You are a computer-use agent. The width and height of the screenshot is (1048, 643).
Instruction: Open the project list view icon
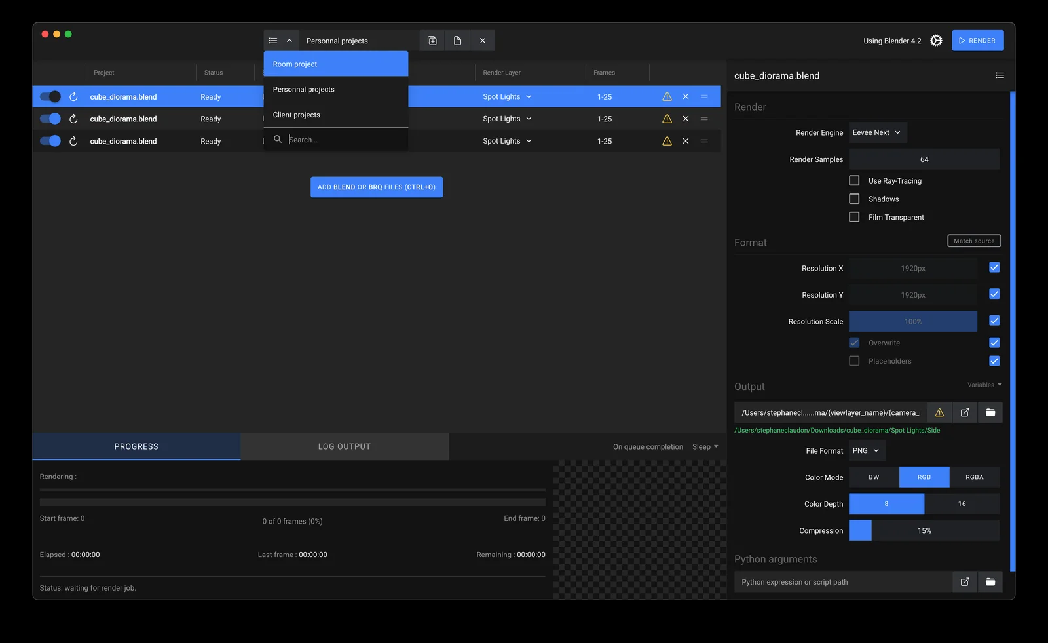click(272, 40)
